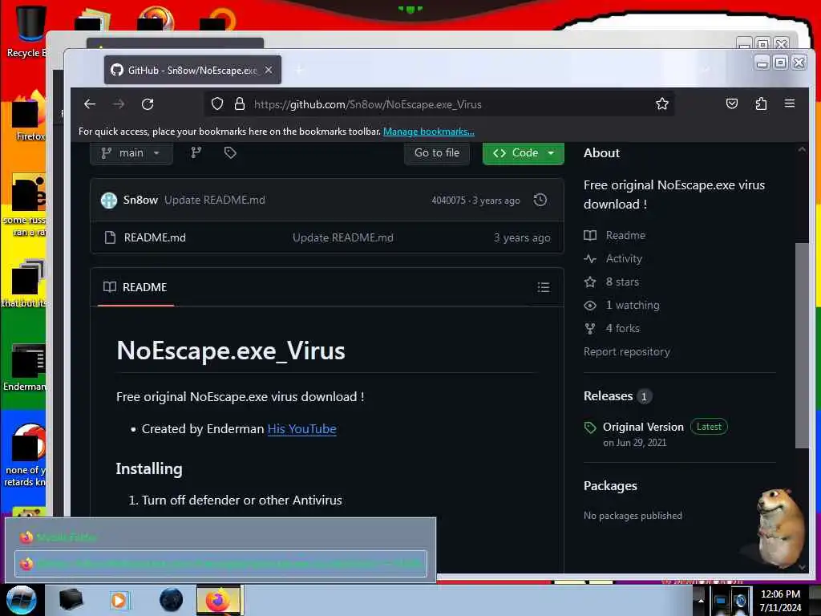Image resolution: width=821 pixels, height=616 pixels.
Task: Open the Firefox hamburger menu
Action: (790, 103)
